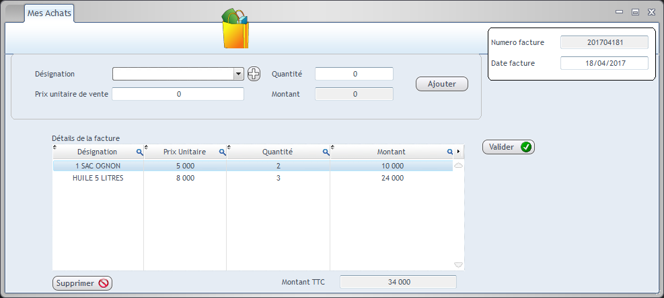Focus the Prix unitaire de vente field

coord(178,94)
